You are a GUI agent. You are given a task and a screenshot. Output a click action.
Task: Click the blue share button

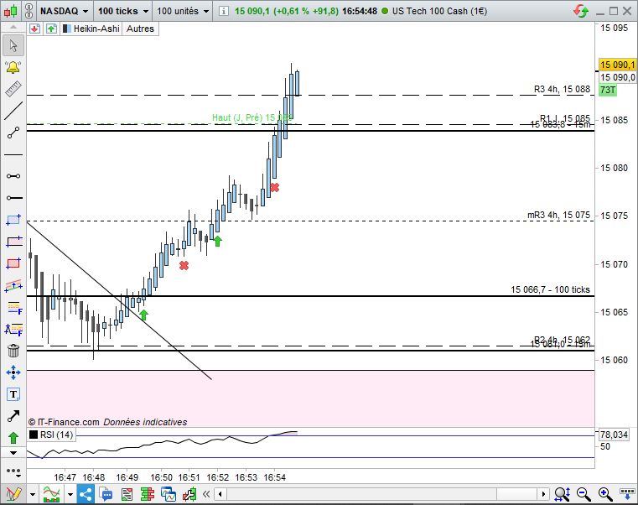pos(86,494)
